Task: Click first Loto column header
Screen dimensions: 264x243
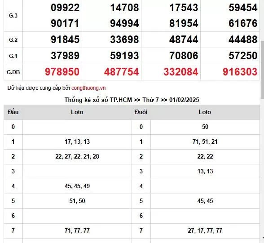Action: tap(77, 112)
